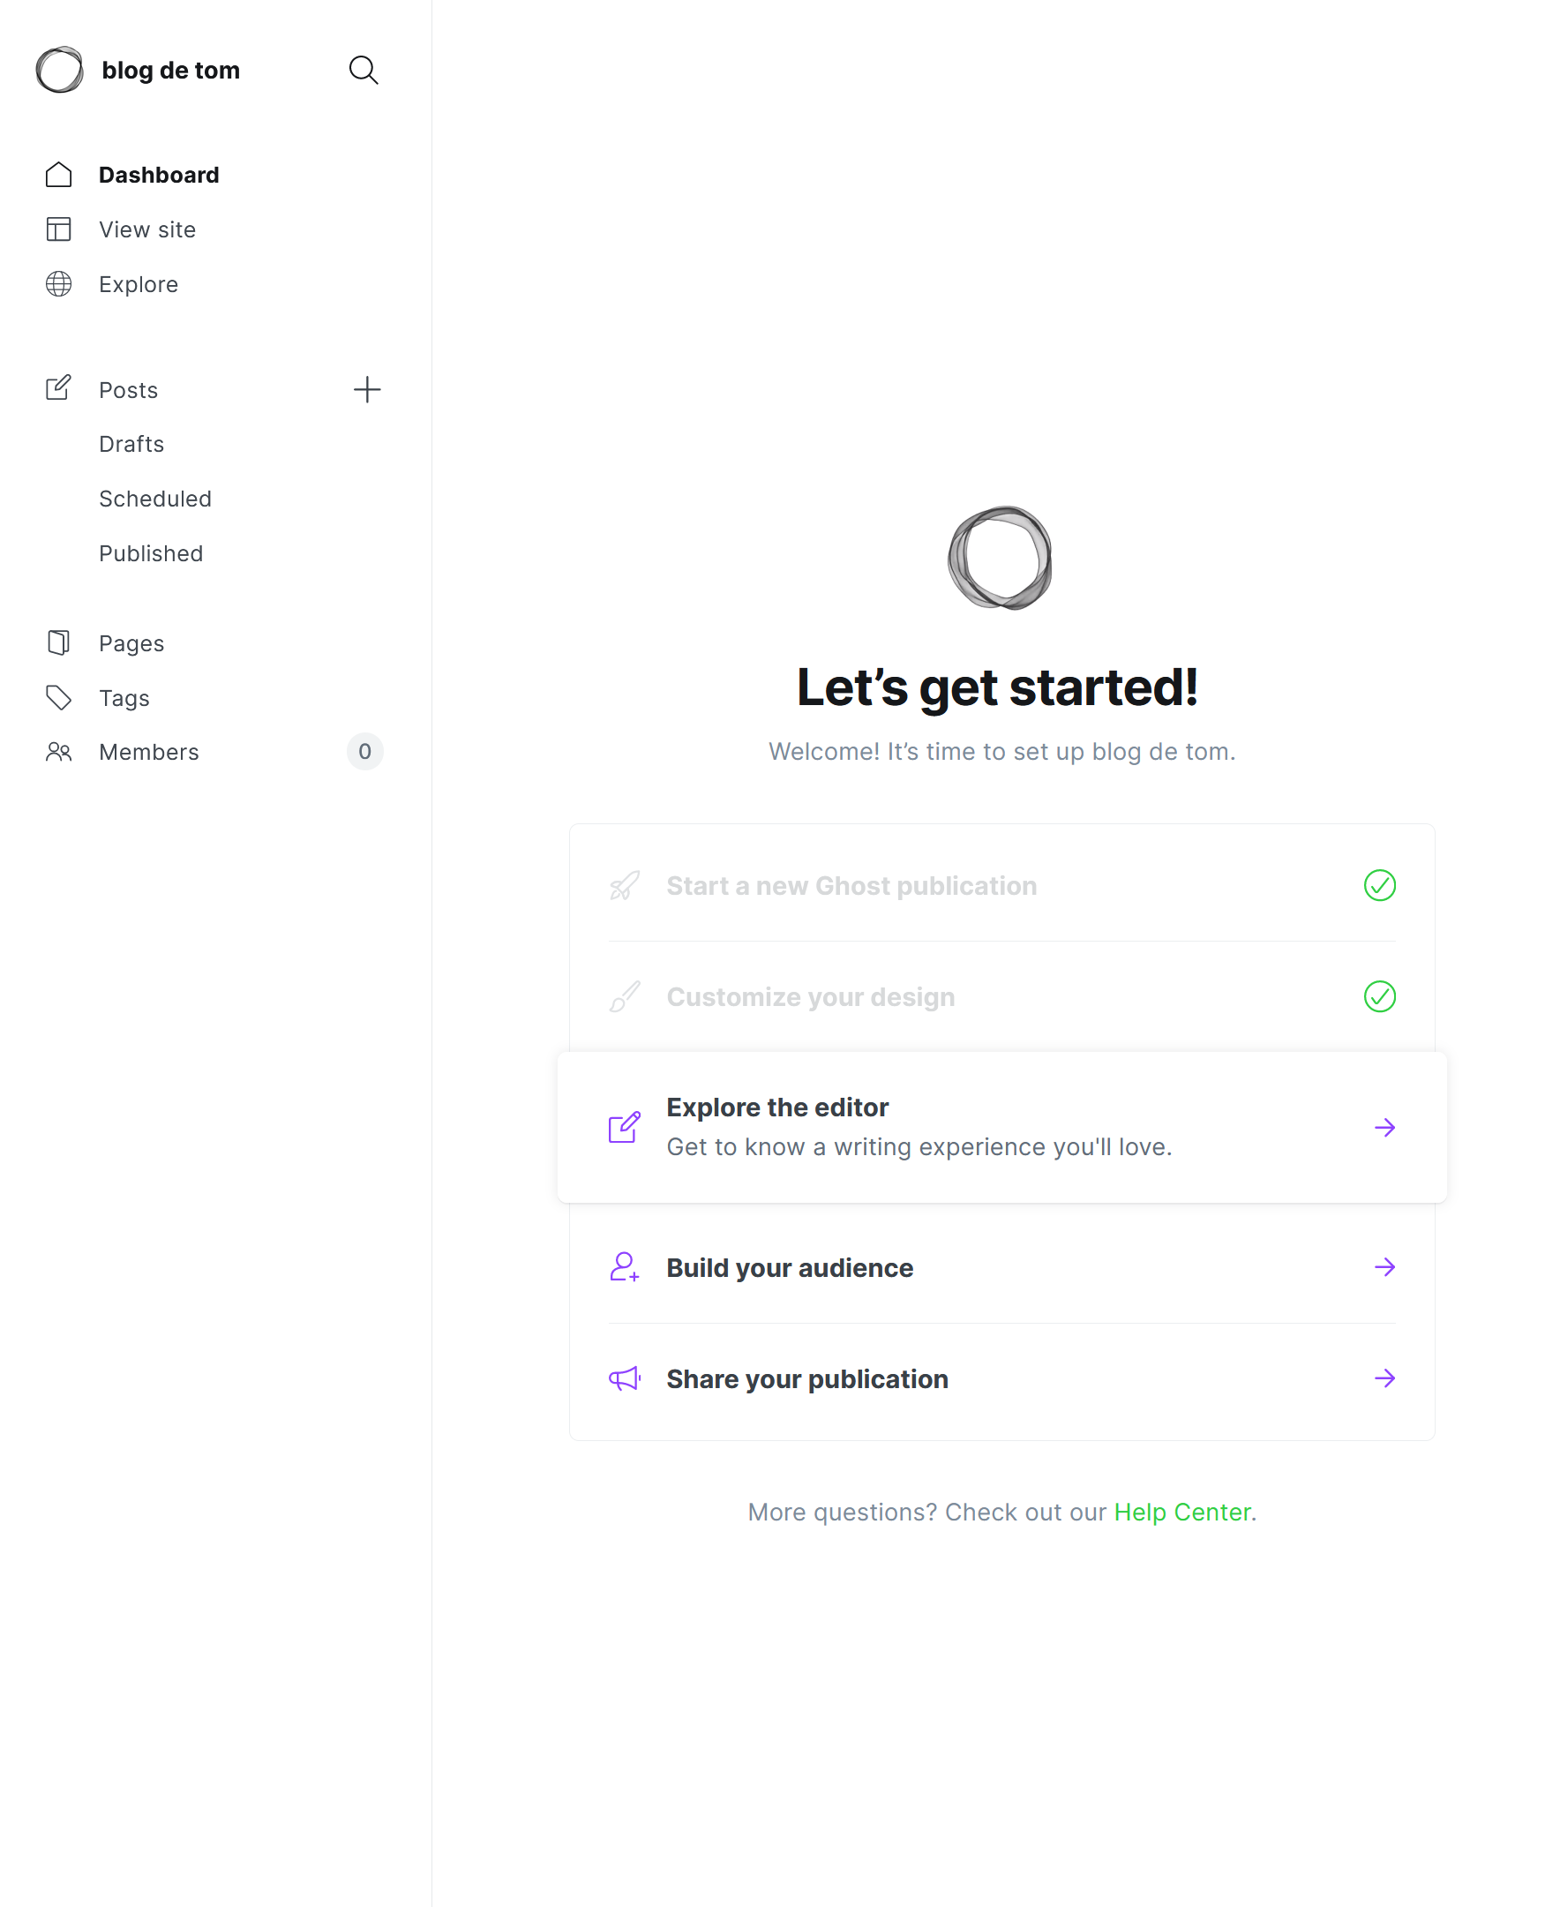Click the Pages document icon
The image size is (1560, 1907).
[58, 643]
